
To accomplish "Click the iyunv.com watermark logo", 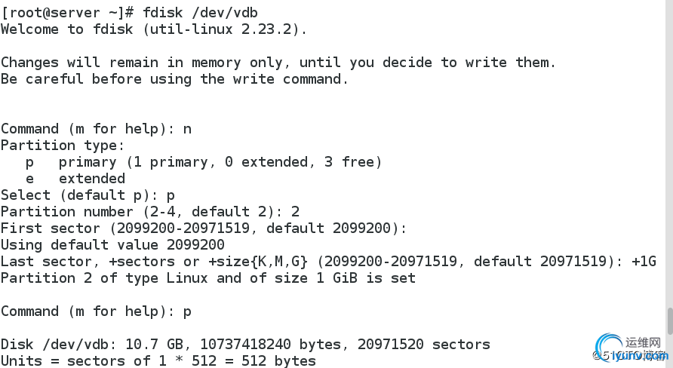I will 631,348.
